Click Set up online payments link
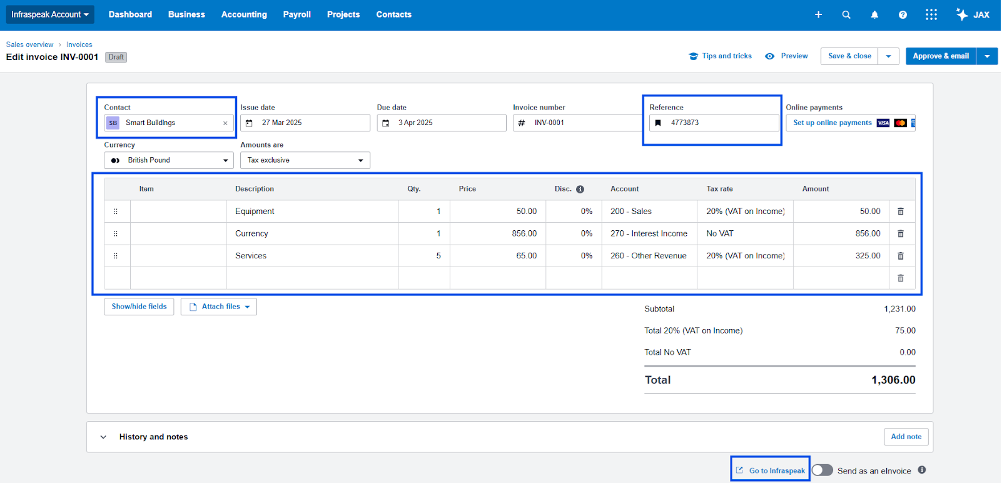1002x483 pixels. (x=833, y=123)
